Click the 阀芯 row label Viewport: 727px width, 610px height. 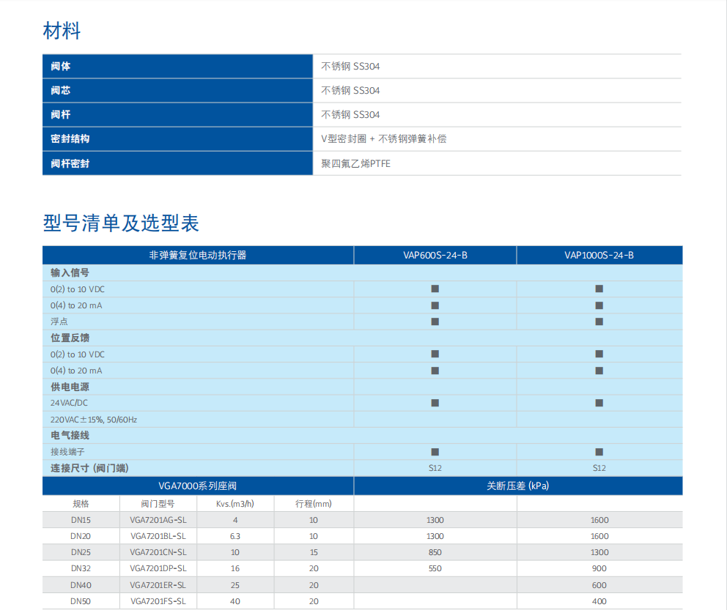[x=61, y=90]
